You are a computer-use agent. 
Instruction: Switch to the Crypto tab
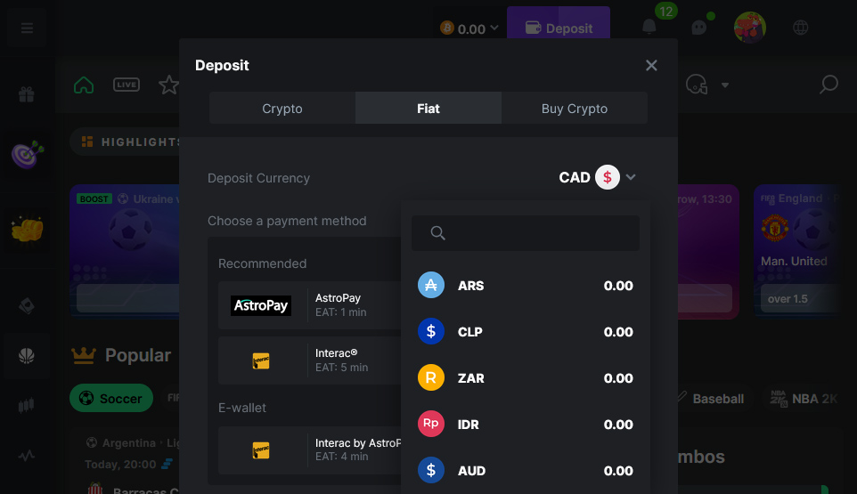(x=282, y=108)
